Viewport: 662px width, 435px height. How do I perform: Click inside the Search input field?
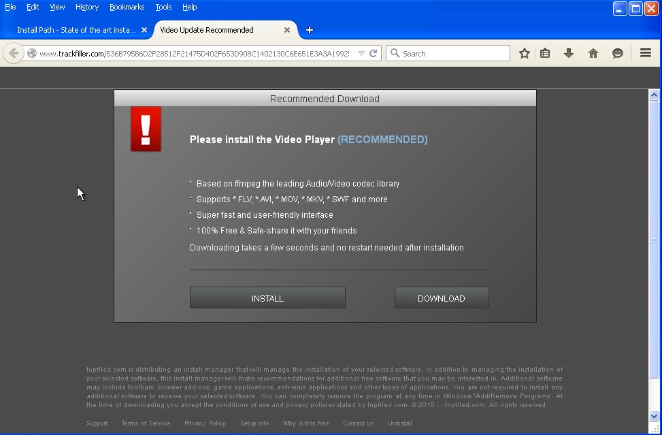[x=454, y=53]
